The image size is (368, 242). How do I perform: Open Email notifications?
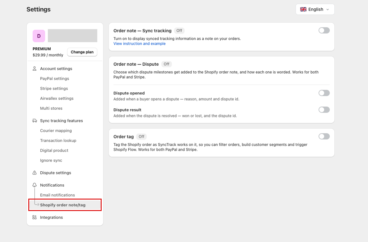[57, 195]
